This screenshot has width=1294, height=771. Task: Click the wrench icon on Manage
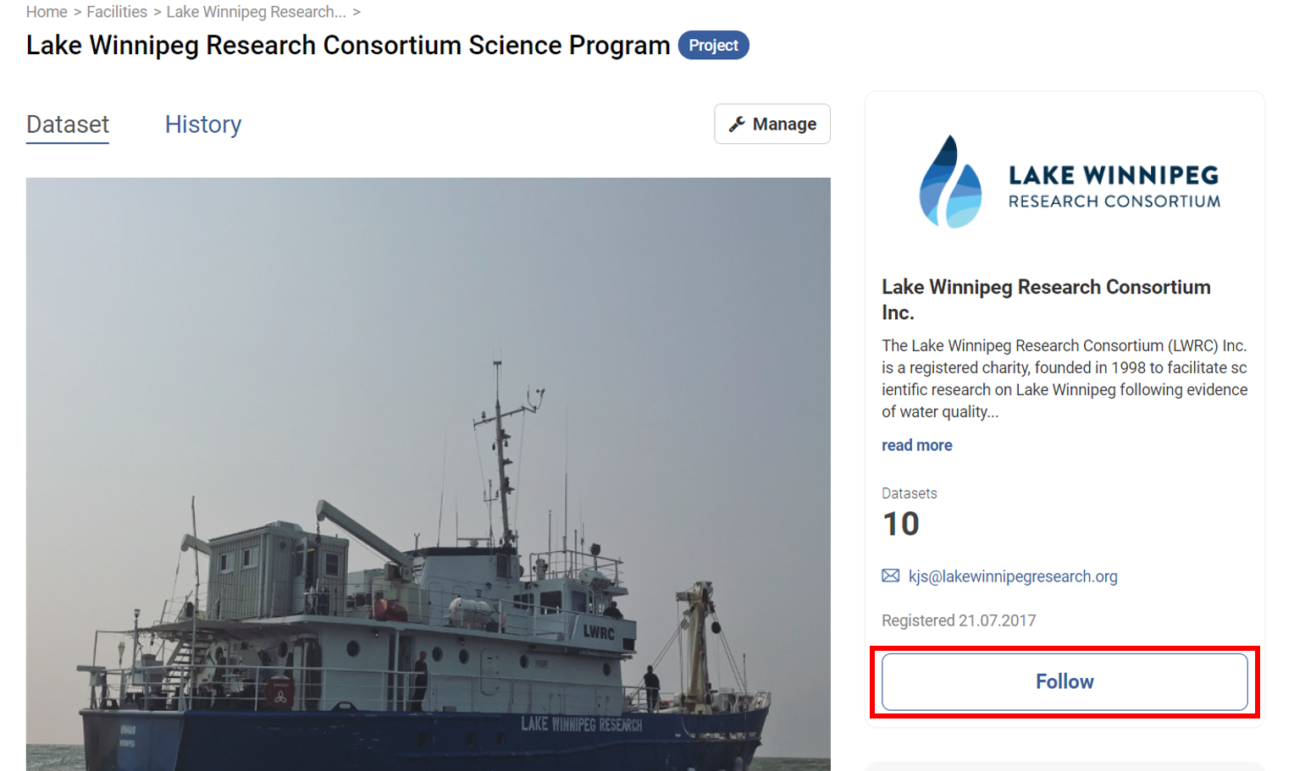737,124
